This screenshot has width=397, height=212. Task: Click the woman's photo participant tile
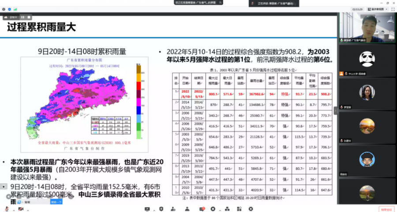coord(367,93)
